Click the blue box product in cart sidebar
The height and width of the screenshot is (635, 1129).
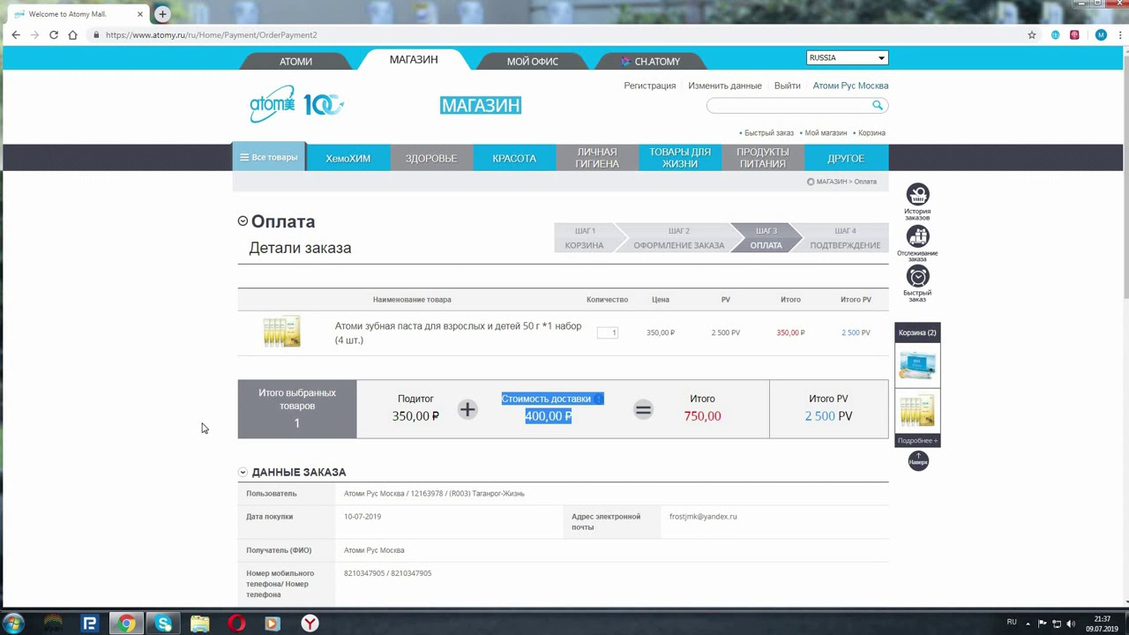tap(917, 365)
